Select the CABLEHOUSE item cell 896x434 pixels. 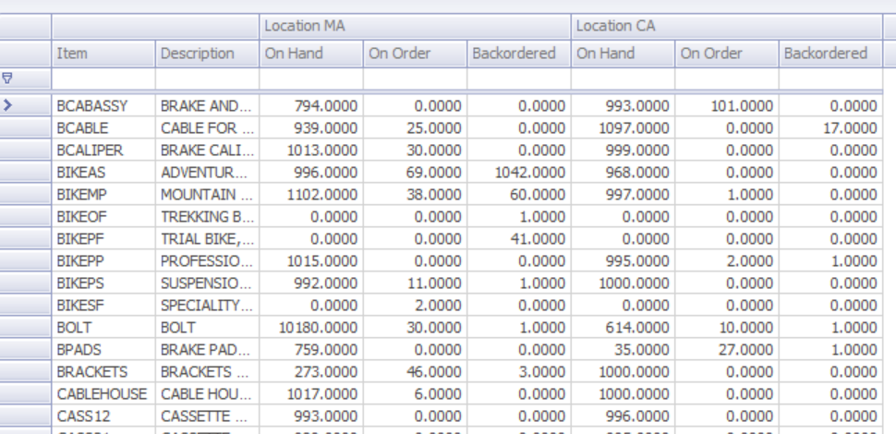click(x=103, y=394)
